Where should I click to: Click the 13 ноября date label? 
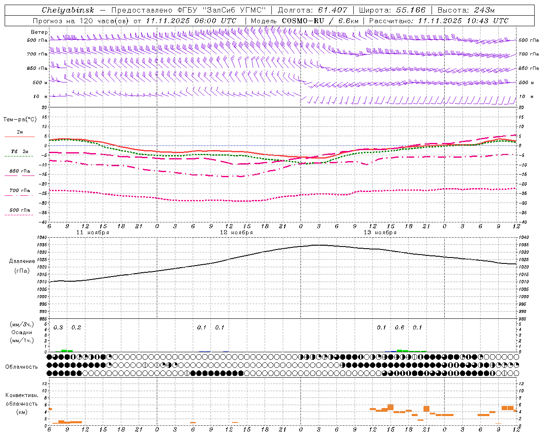tap(380, 233)
